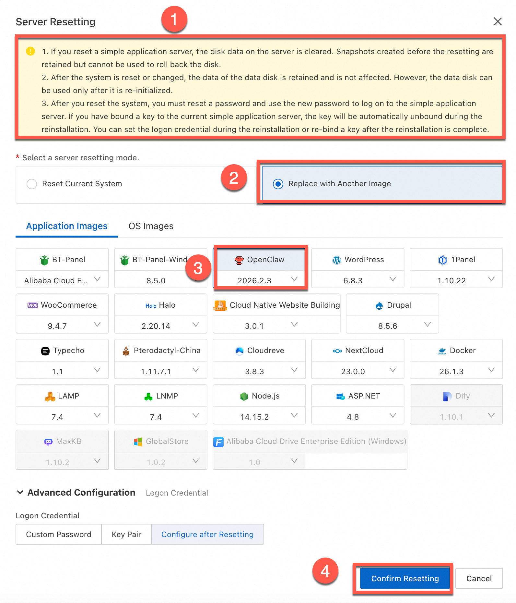516x603 pixels.
Task: Click the Confirm Resetting button
Action: click(405, 578)
